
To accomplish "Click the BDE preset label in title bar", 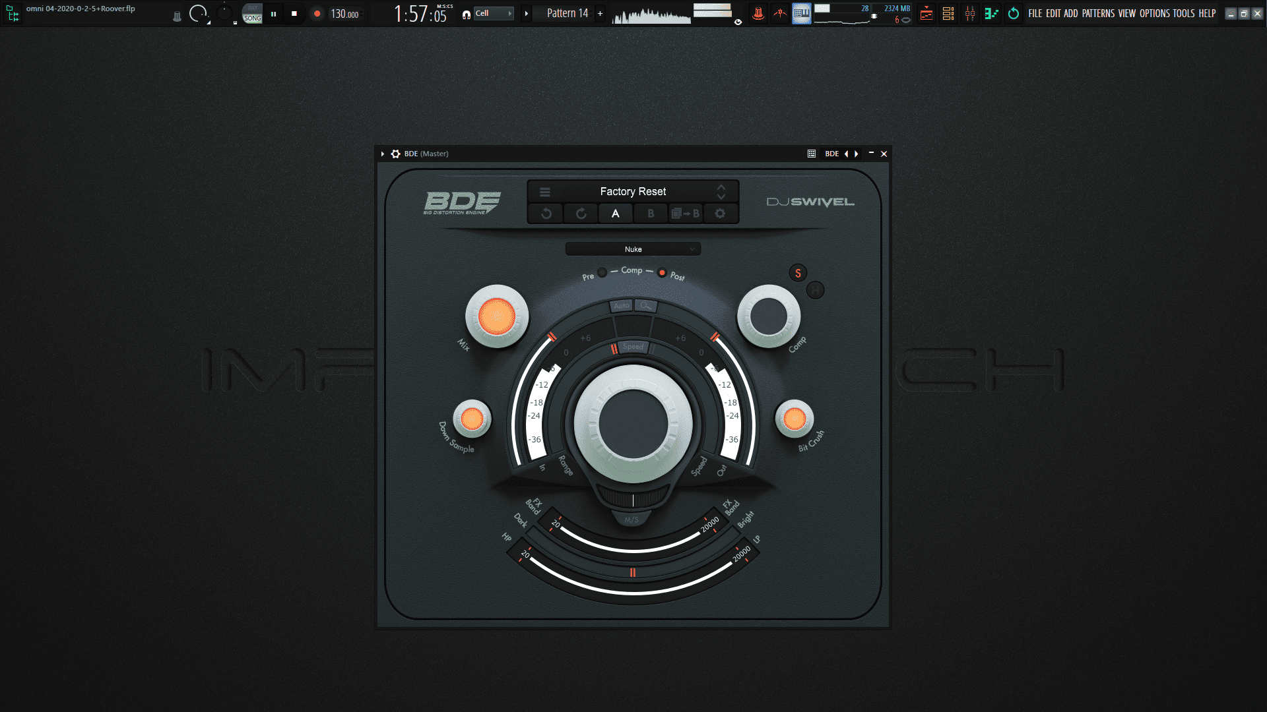I will (x=831, y=154).
